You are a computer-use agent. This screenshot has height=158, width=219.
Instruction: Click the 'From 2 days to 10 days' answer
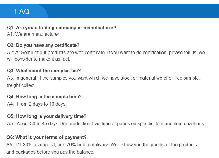point(41,104)
